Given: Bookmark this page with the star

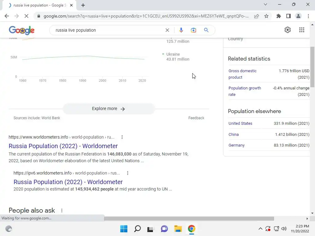Looking at the screenshot, I should point(266,16).
